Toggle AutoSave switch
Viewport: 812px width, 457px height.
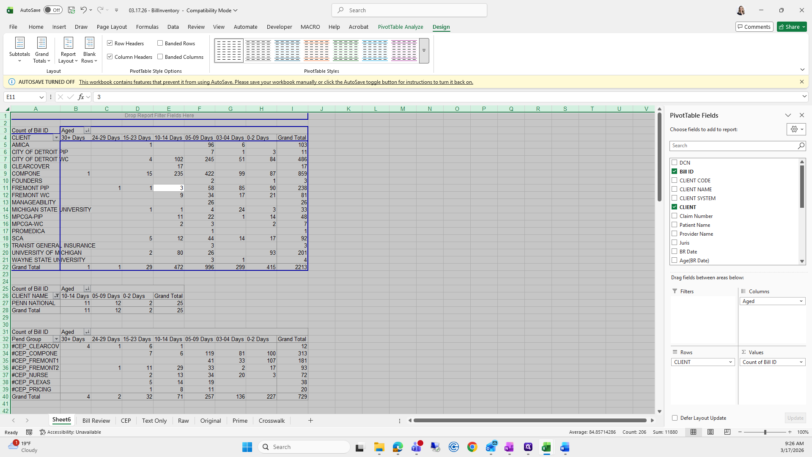coord(53,10)
